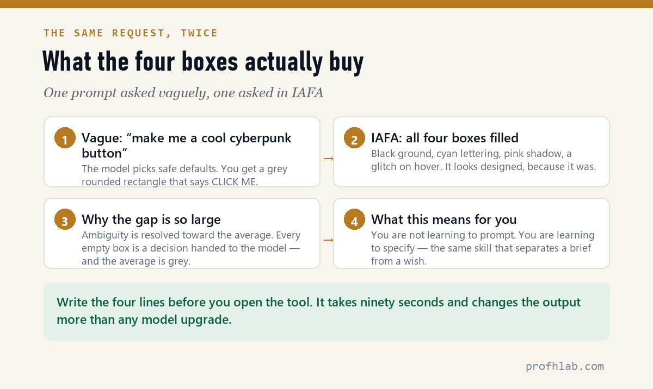The width and height of the screenshot is (653, 389).
Task: Click 'THE SAME REQUEST, TWICE' eyebrow label
Action: [x=131, y=33]
